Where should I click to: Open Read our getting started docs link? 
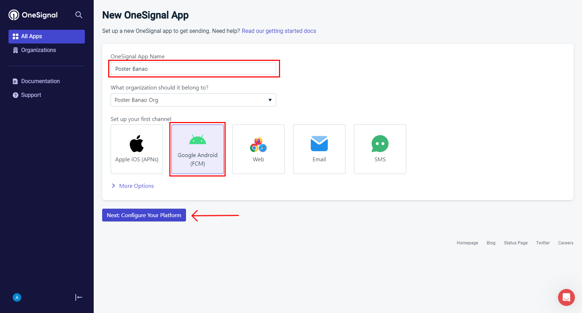tap(279, 31)
